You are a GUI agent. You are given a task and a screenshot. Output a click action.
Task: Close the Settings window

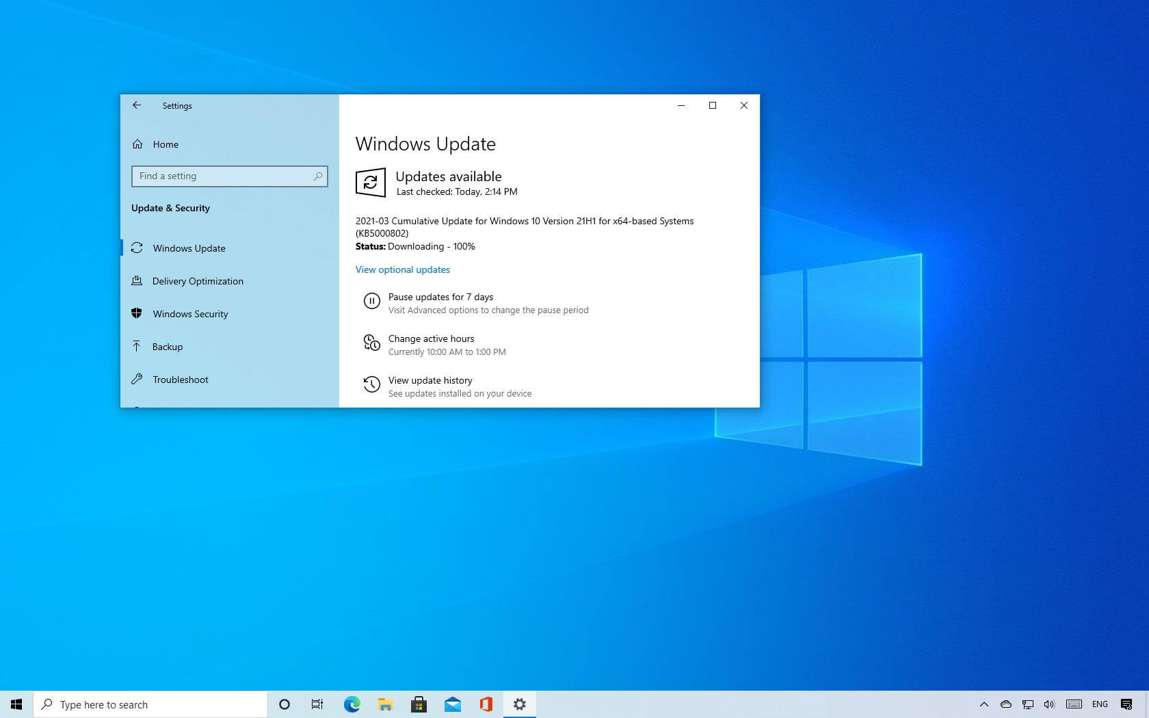[744, 105]
